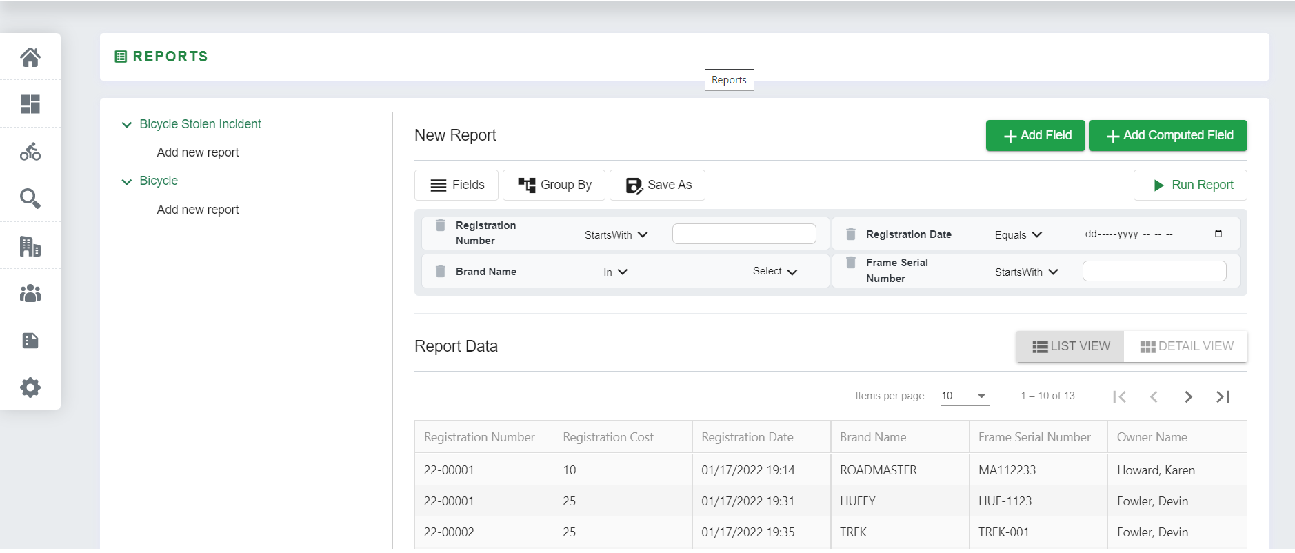The height and width of the screenshot is (553, 1295).
Task: Open the date picker calendar icon
Action: (x=1218, y=234)
